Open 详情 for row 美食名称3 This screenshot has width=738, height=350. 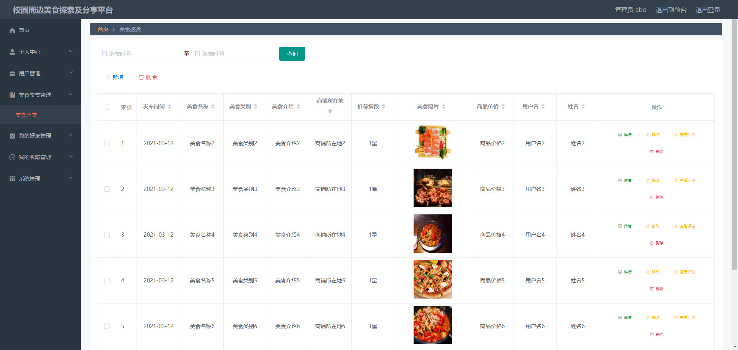(625, 181)
